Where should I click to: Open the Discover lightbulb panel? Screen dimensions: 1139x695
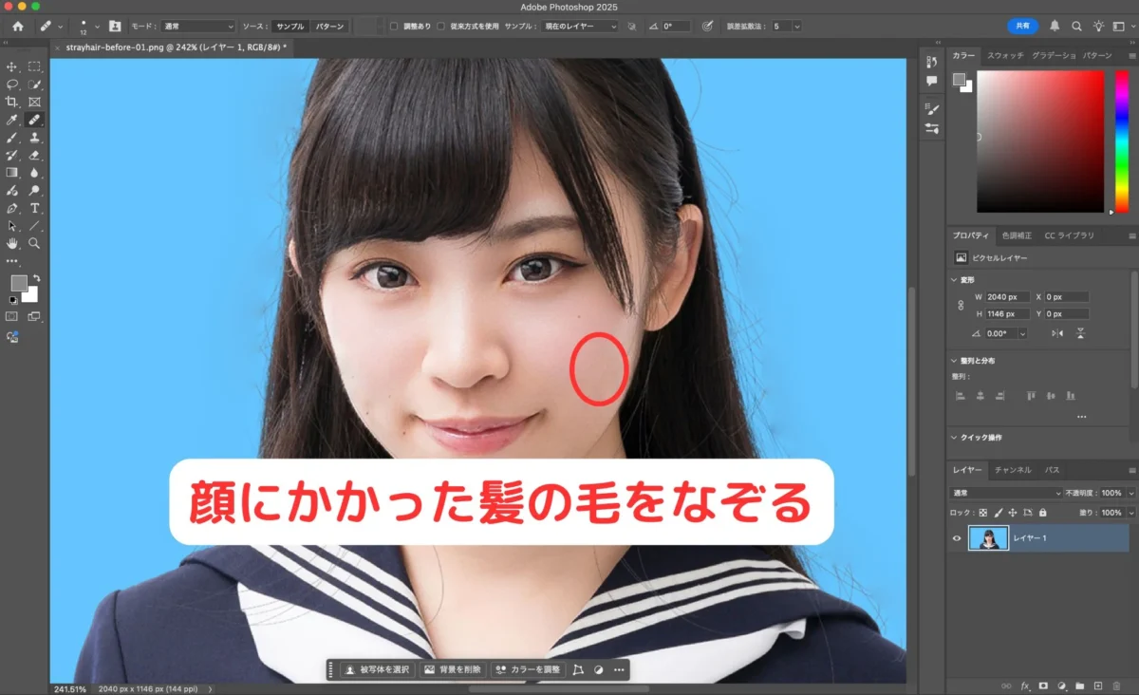coord(1098,27)
